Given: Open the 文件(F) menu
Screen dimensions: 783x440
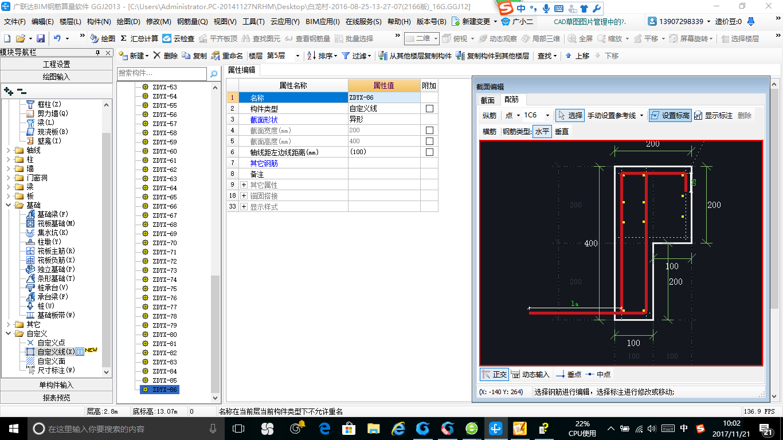Looking at the screenshot, I should click(x=15, y=22).
